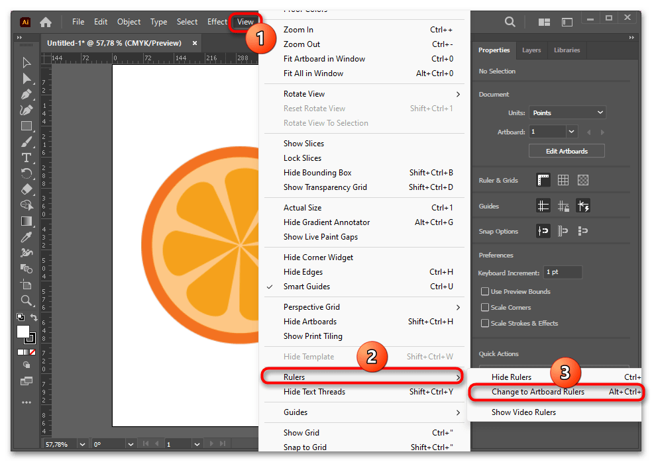Click the Edit Artboards button
Image resolution: width=652 pixels, height=462 pixels.
coord(567,151)
